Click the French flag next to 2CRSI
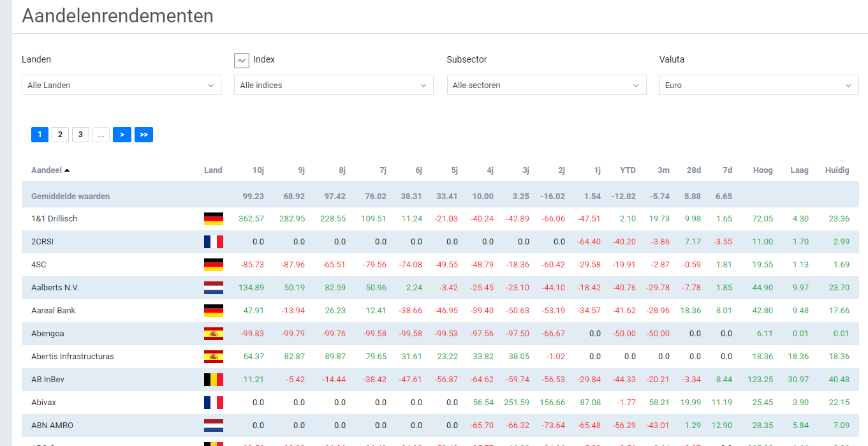Image resolution: width=868 pixels, height=446 pixels. tap(214, 242)
